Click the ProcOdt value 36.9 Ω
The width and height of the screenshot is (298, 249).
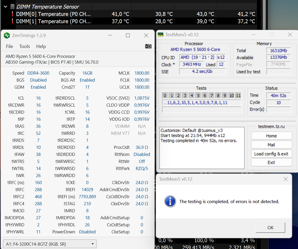142,147
